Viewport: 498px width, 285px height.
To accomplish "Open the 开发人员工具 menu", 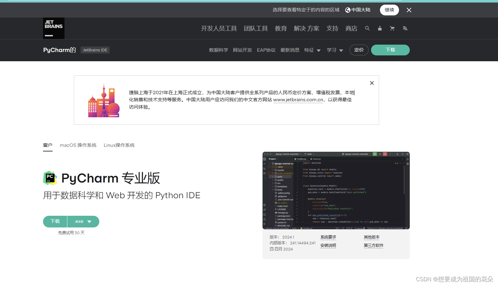I will click(x=219, y=28).
